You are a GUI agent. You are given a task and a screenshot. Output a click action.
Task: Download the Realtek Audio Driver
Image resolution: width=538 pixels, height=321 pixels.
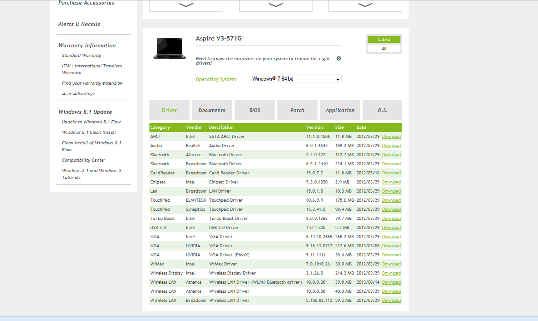pyautogui.click(x=391, y=146)
